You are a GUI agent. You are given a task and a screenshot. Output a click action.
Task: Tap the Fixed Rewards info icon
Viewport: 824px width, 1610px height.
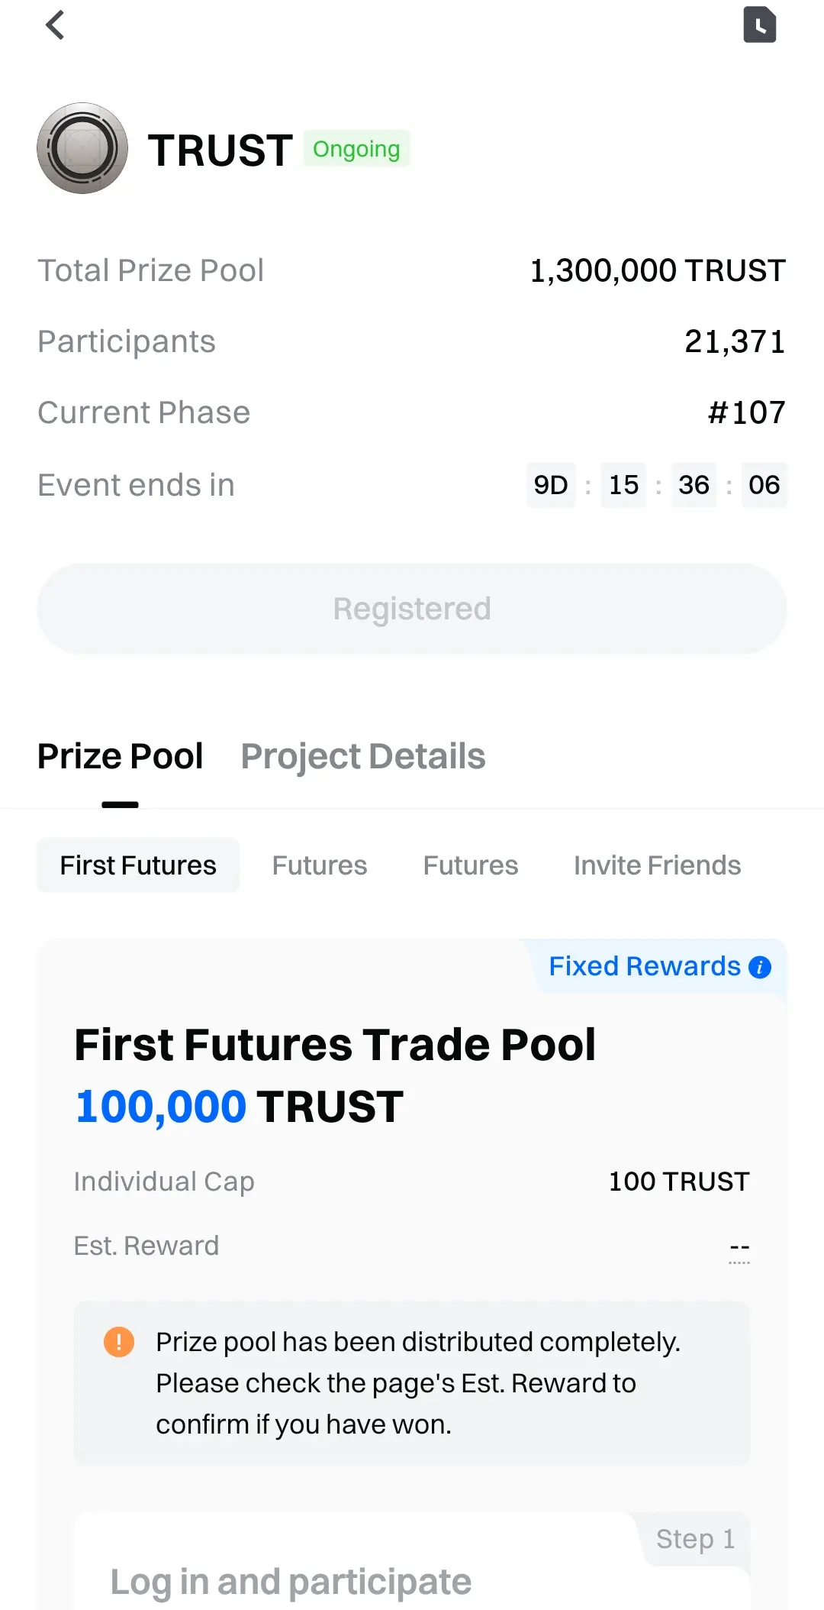coord(760,967)
